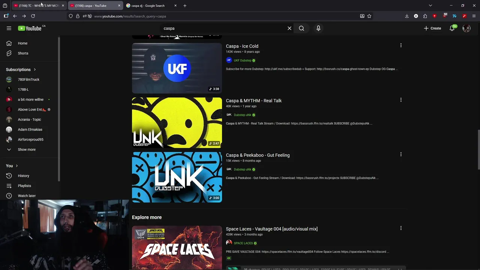Image resolution: width=480 pixels, height=270 pixels.
Task: Click the tracking protection shield icon
Action: pos(70,16)
